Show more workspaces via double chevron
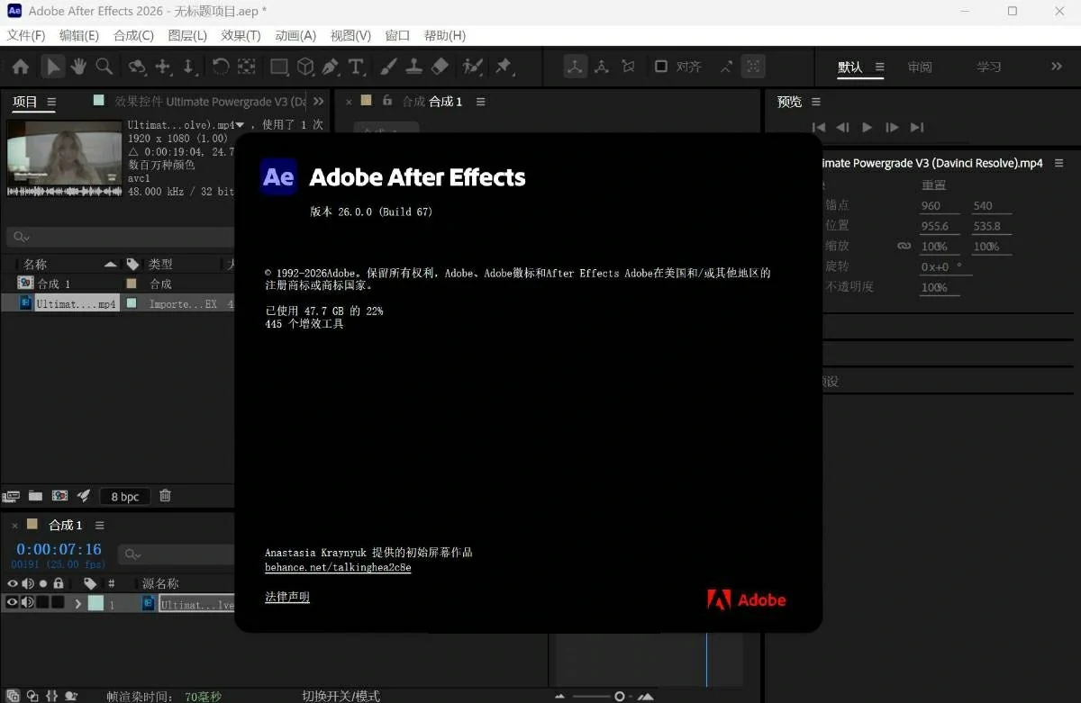This screenshot has width=1081, height=703. pos(1057,67)
